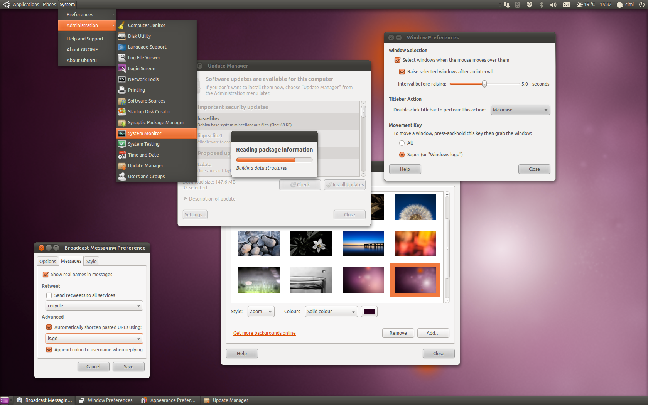Viewport: 648px width, 405px height.
Task: Enable 'Send retweets to all services'
Action: point(49,295)
